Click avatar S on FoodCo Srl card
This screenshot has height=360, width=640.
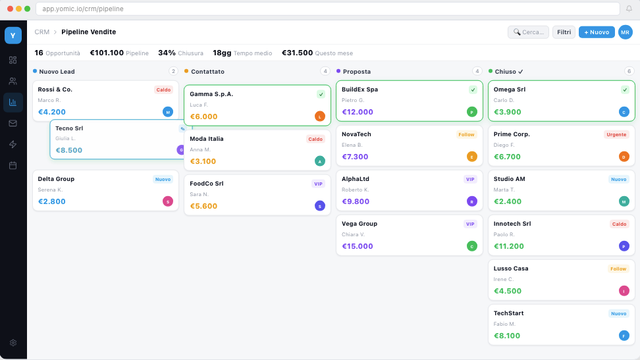[x=320, y=206]
